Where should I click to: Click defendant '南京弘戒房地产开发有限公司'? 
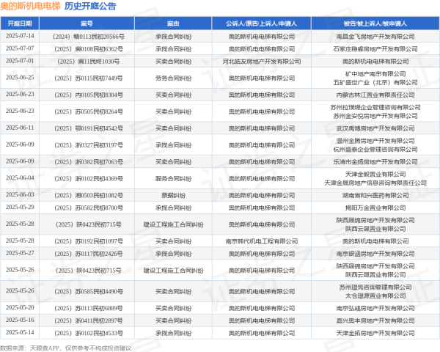pos(375,308)
